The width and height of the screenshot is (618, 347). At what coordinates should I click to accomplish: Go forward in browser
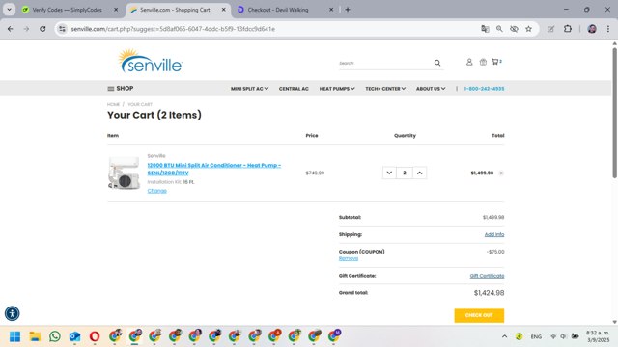tap(26, 29)
